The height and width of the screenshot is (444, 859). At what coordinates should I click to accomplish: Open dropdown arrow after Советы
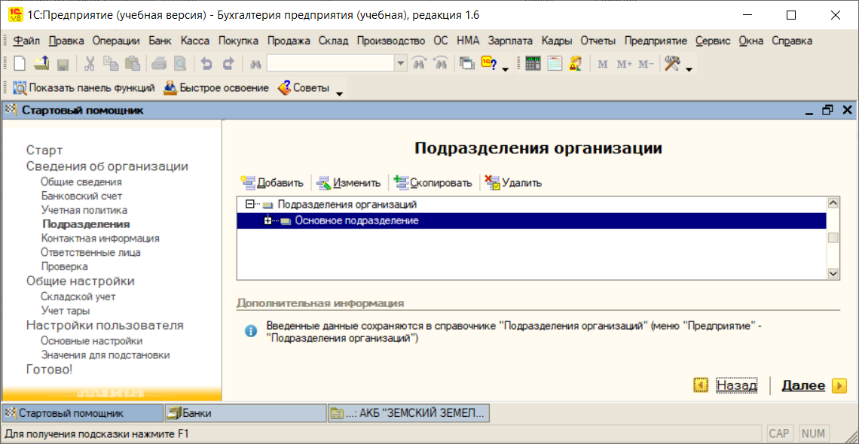[339, 93]
